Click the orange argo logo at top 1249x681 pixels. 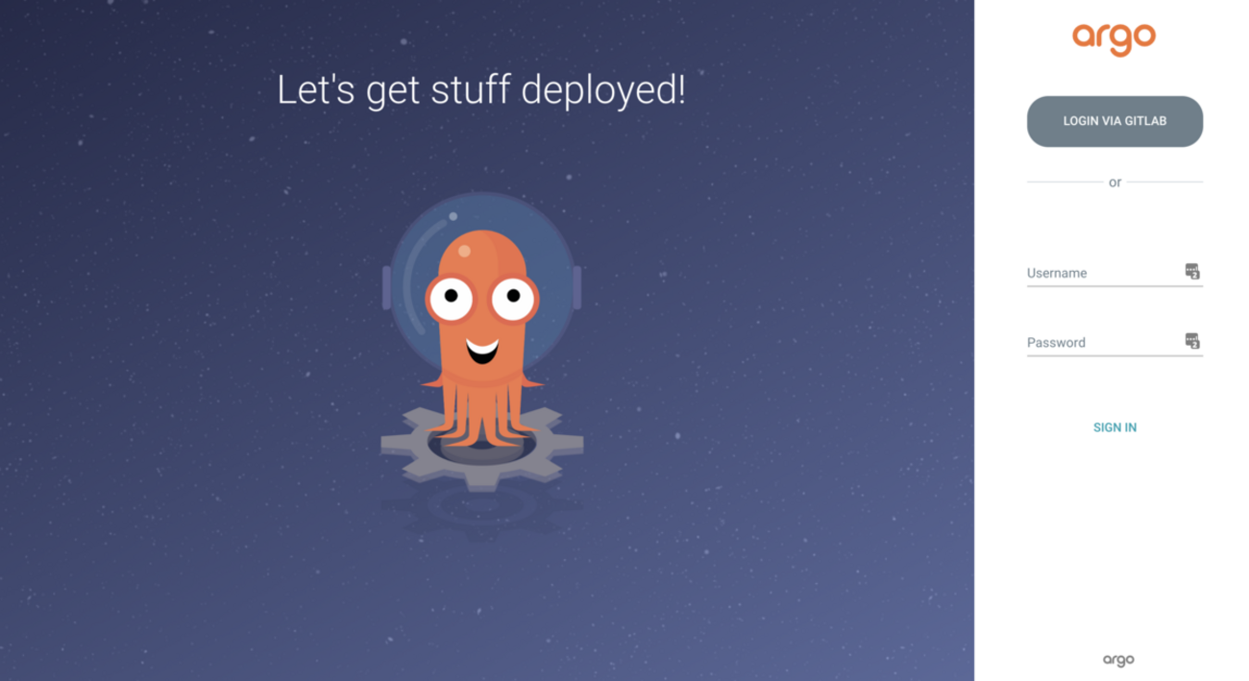[1114, 38]
